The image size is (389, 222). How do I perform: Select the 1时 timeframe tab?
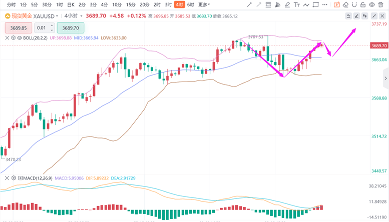coord(60,4)
